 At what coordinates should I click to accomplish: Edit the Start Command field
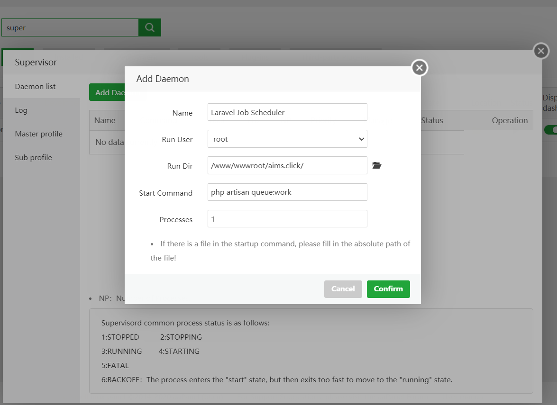[287, 192]
